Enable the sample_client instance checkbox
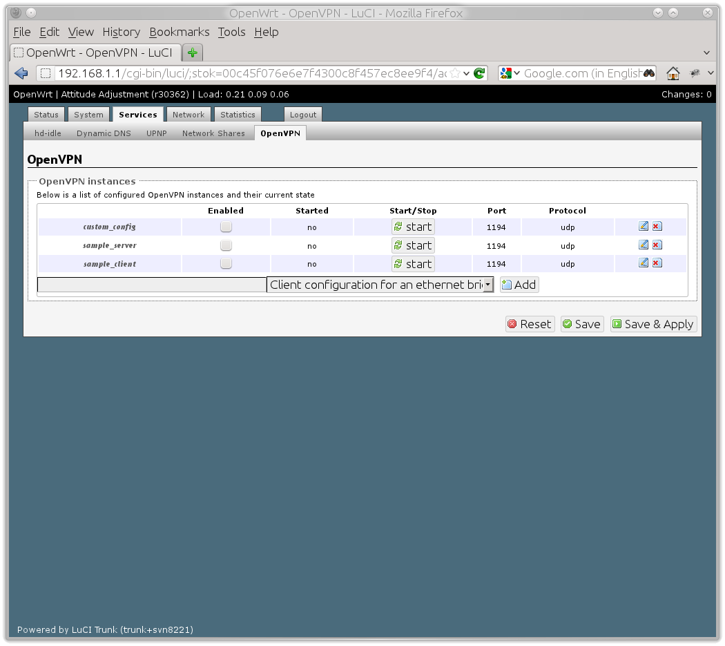Screen dimensions: 725x646 point(226,263)
